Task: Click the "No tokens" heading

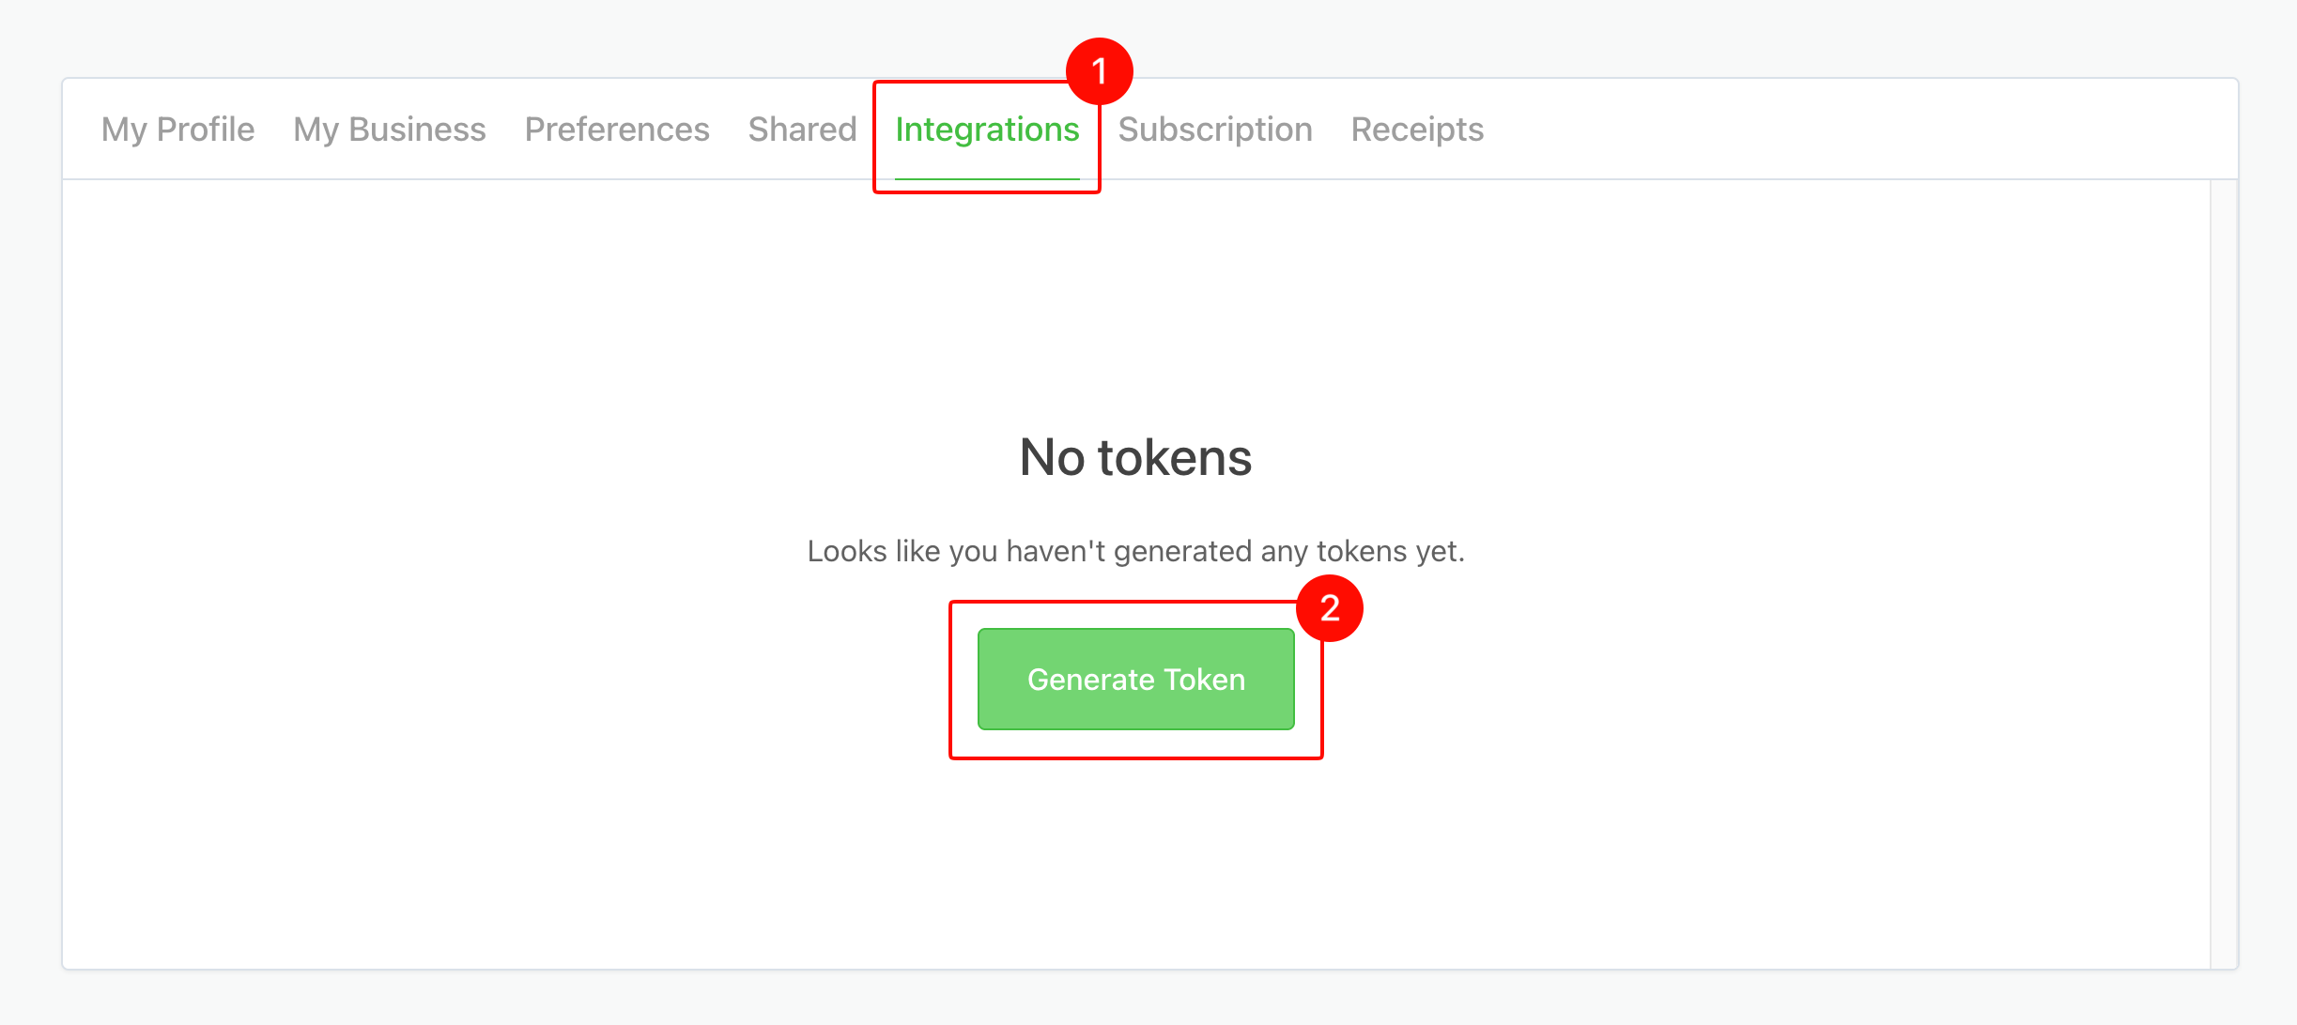Action: click(1135, 457)
